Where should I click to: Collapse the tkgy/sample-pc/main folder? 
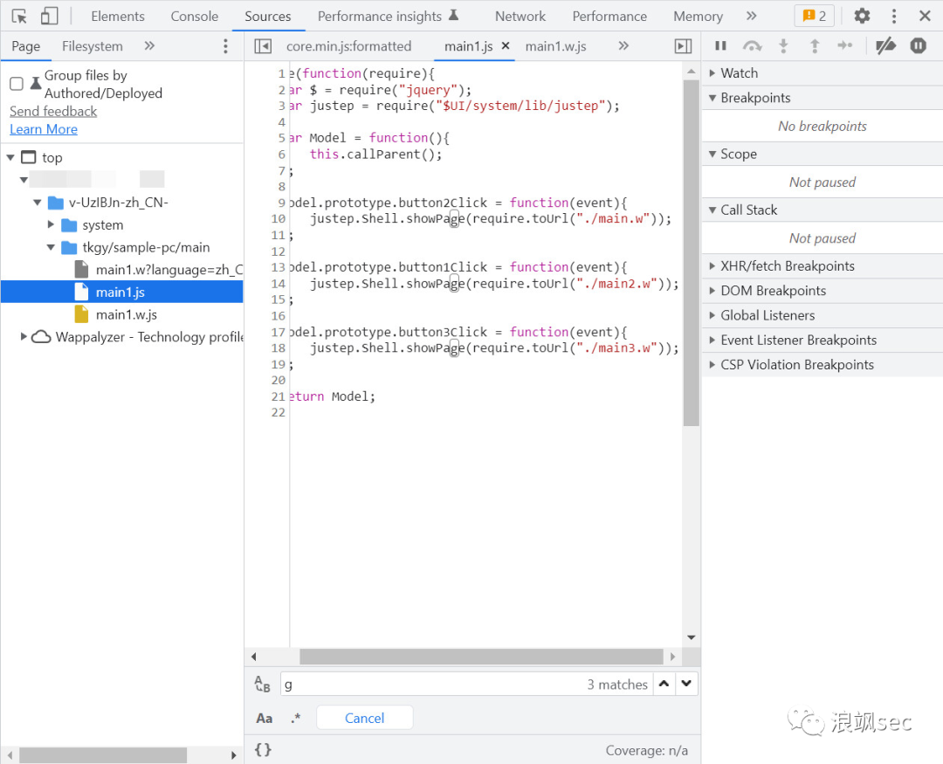(x=51, y=247)
